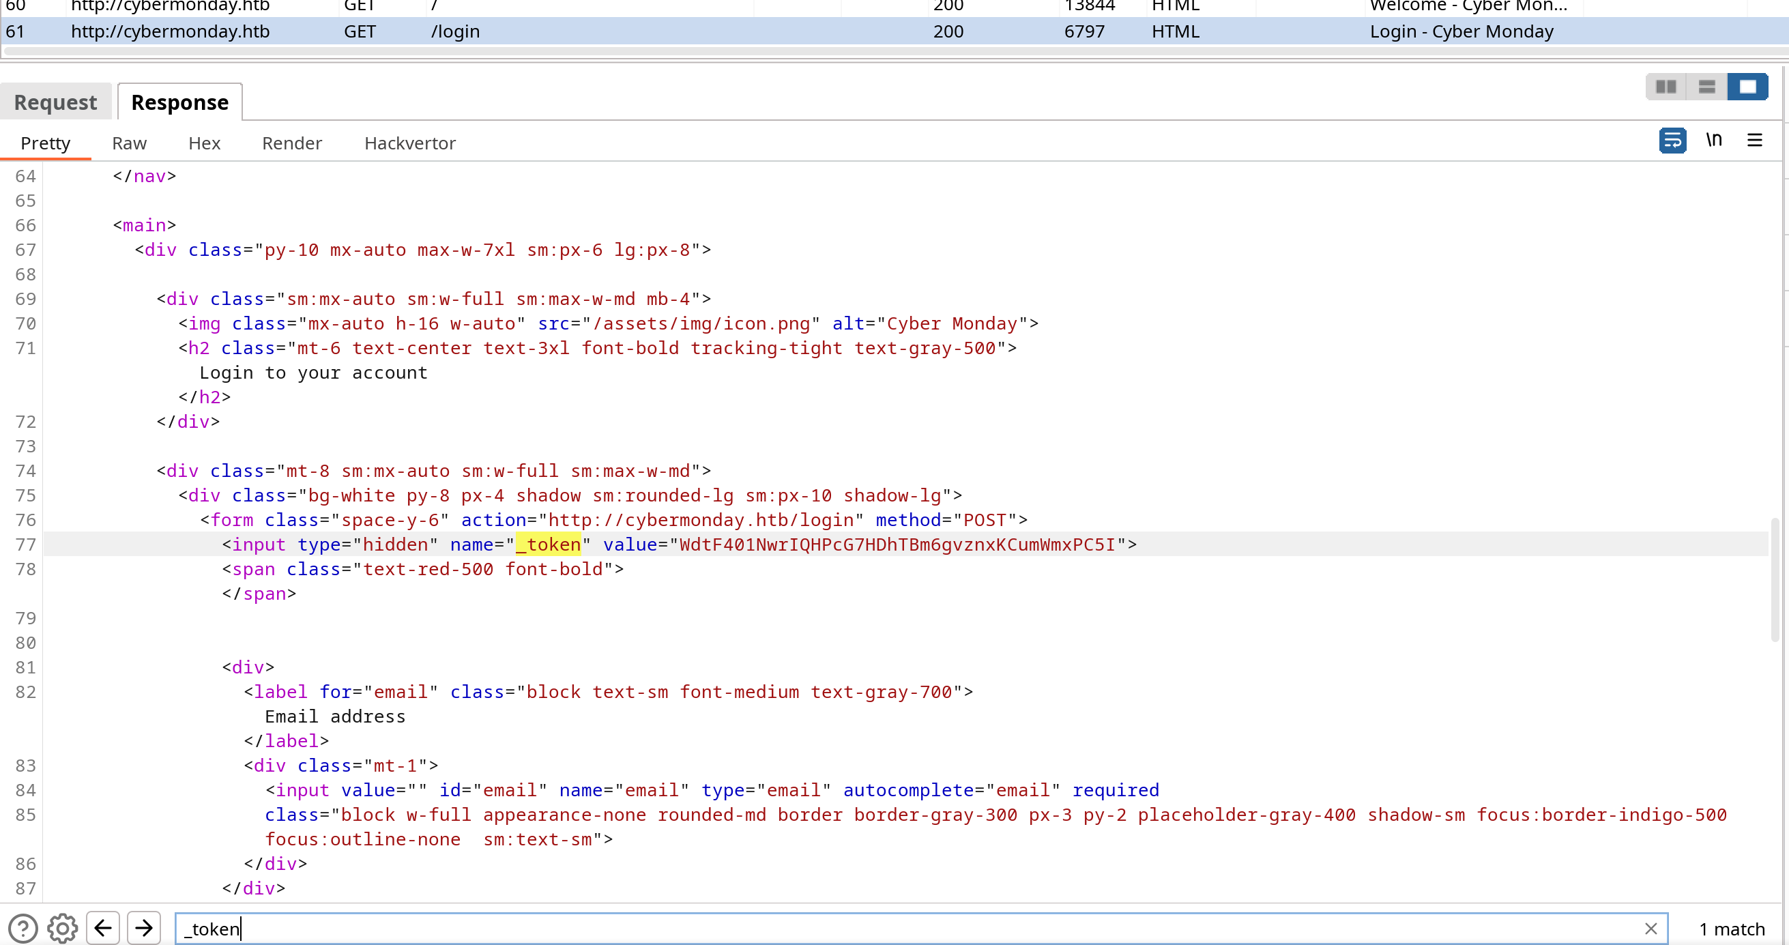Go to next search match arrow
1789x945 pixels.
coord(144,928)
